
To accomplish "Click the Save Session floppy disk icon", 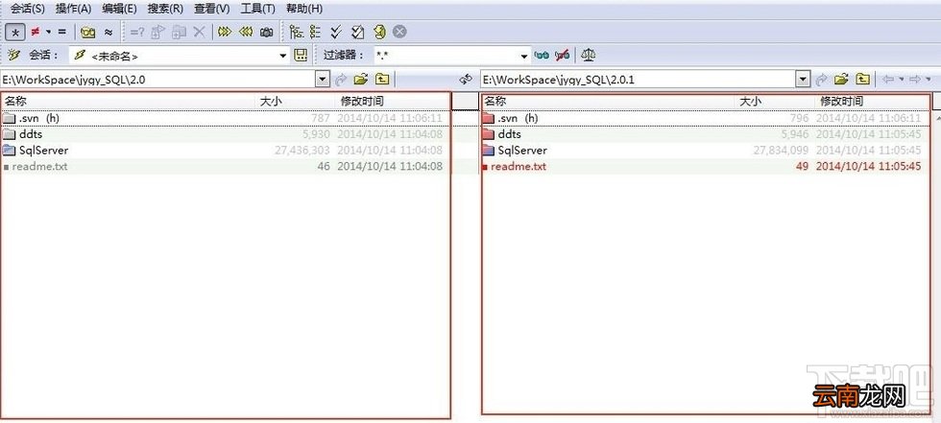I will (x=301, y=56).
